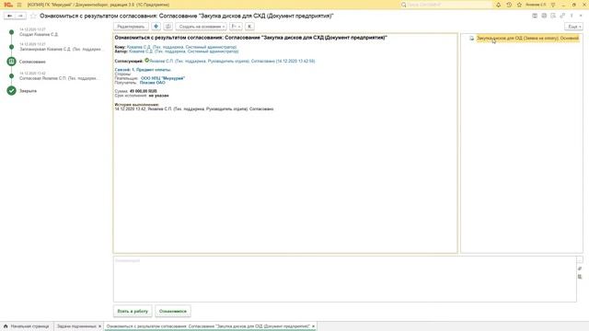Add this task to favorites with star outline
The image size is (589, 331).
coord(33,16)
